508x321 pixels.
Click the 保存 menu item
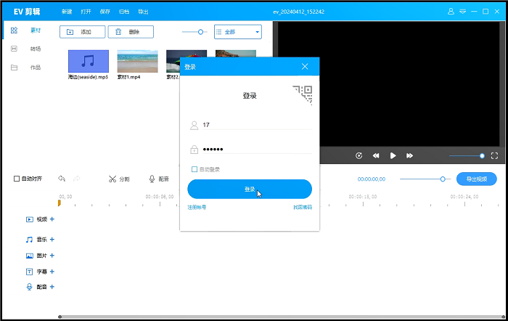[105, 12]
